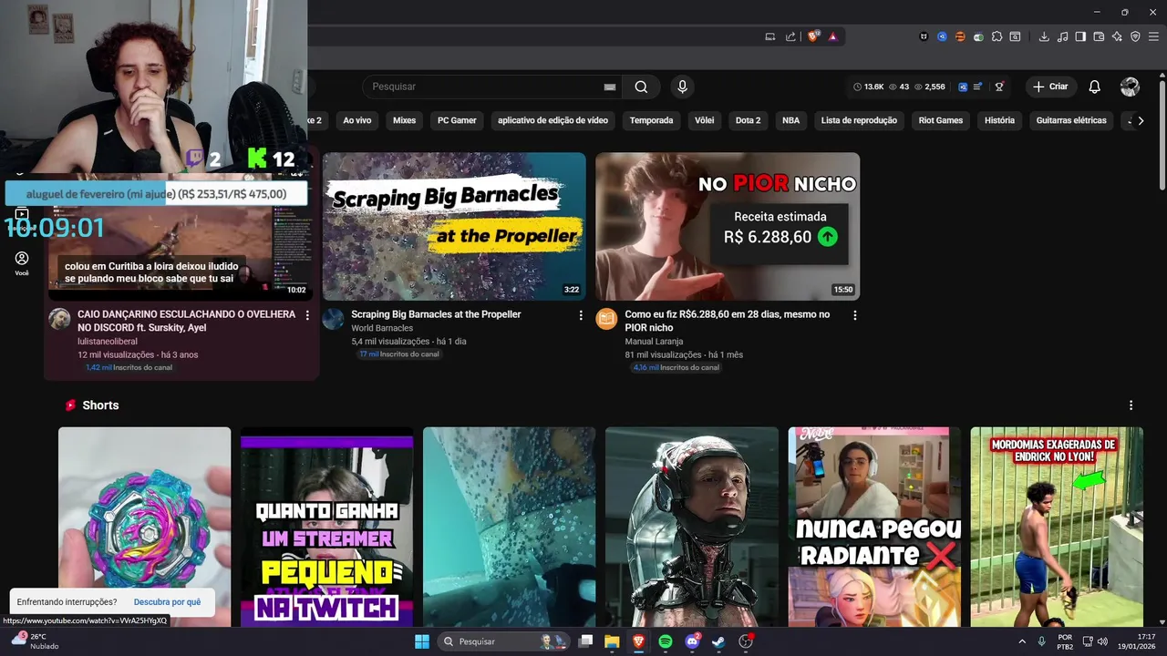Screen dimensions: 1167x656
Task: Expand hidden system tray icons chevron
Action: click(1022, 641)
